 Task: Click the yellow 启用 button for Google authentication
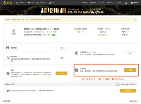pyautogui.click(x=130, y=70)
